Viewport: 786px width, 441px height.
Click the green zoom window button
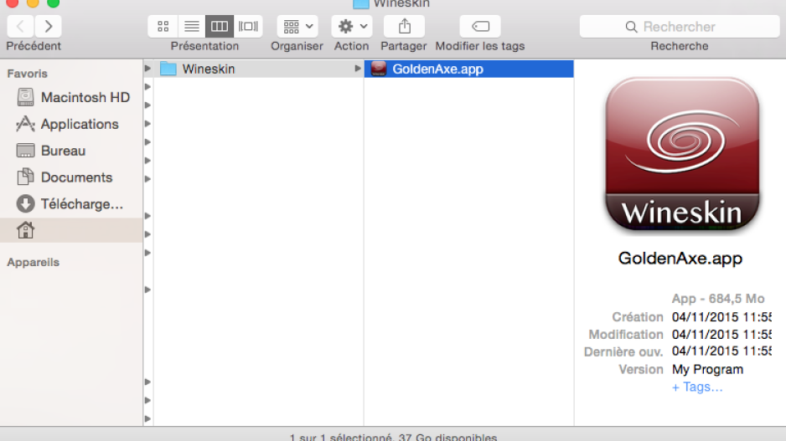pos(53,3)
